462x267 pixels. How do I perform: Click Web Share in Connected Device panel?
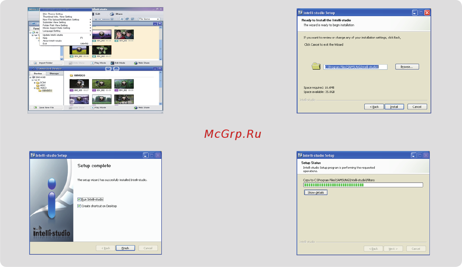coord(142,108)
